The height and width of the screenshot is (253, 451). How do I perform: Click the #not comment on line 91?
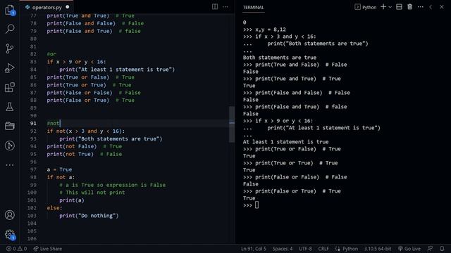(54, 124)
